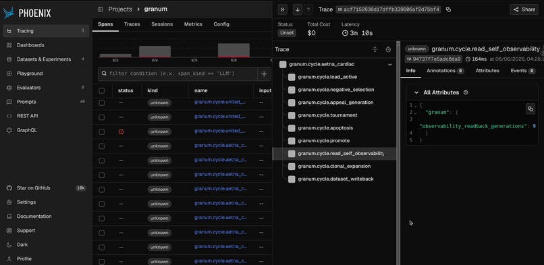544x265 pixels.
Task: Select granum.cycle.clonal_expansion span
Action: click(x=334, y=167)
